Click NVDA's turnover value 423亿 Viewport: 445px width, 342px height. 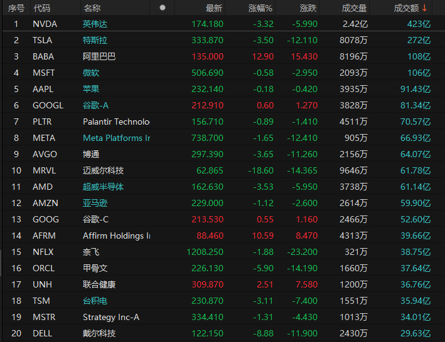pyautogui.click(x=419, y=24)
